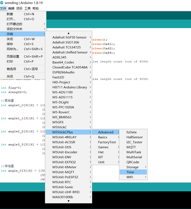Click the down scroll arrow of examples list
The height and width of the screenshot is (209, 191).
pyautogui.click(x=69, y=201)
